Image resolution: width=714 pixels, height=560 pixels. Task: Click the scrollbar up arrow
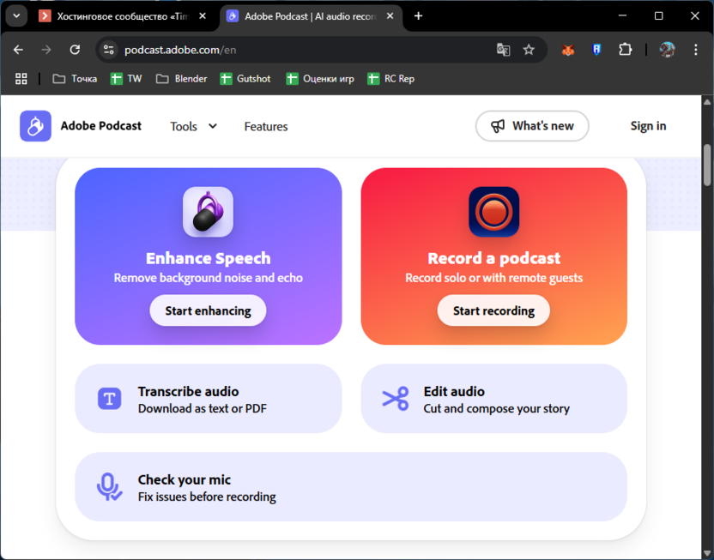[707, 102]
